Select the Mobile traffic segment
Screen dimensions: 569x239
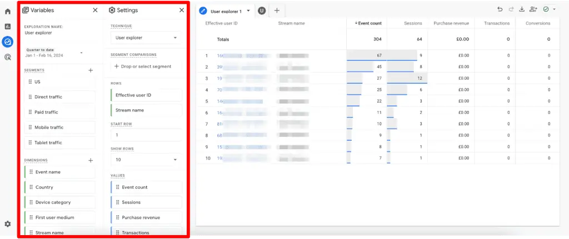[x=60, y=128]
